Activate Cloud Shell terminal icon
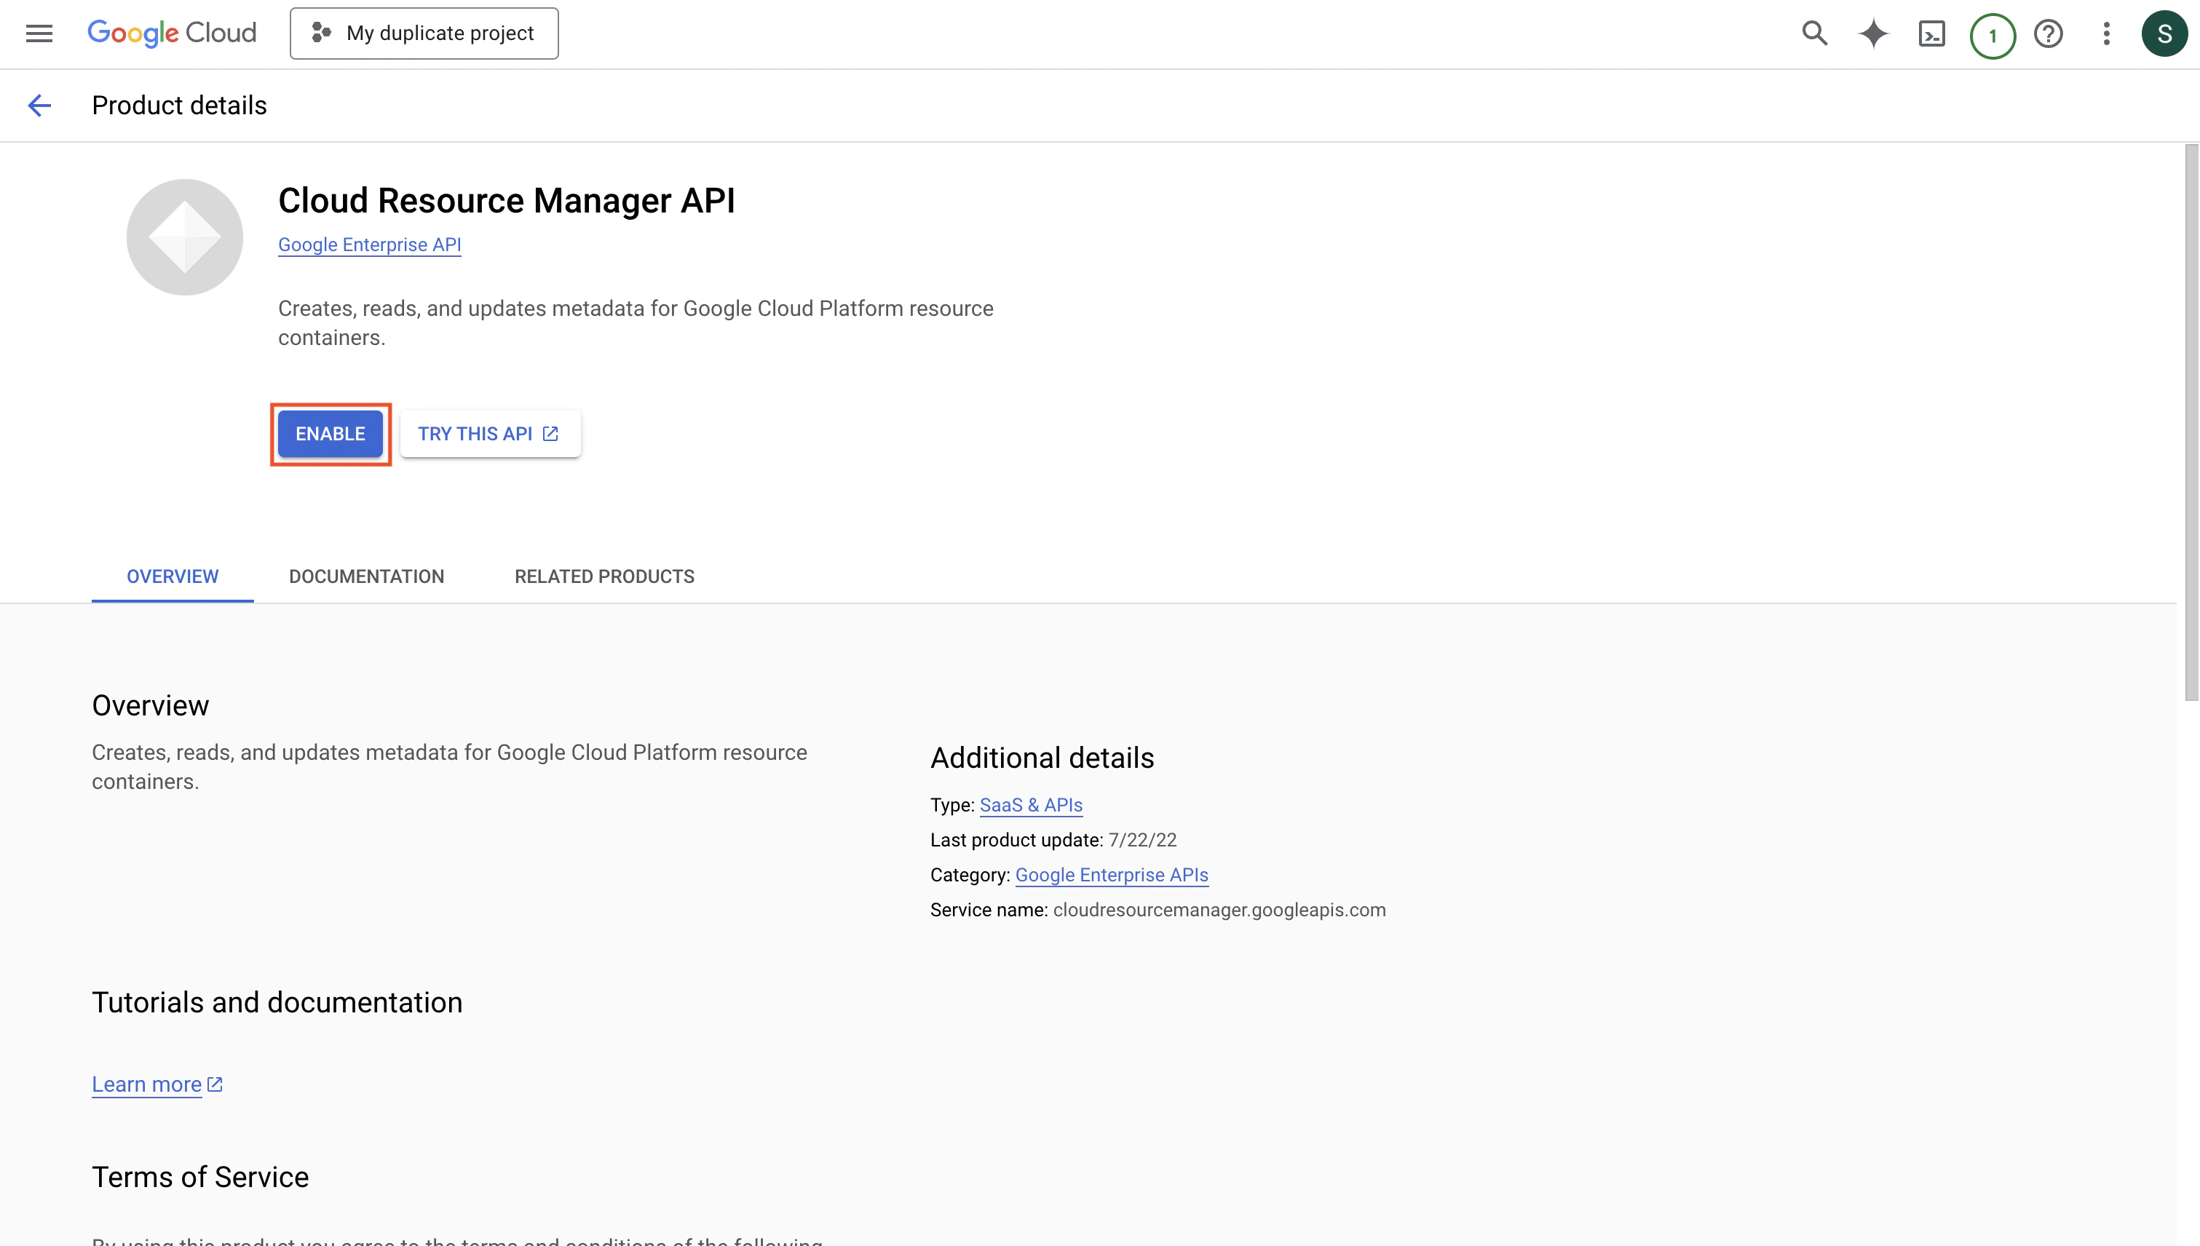The width and height of the screenshot is (2200, 1246). 1932,33
